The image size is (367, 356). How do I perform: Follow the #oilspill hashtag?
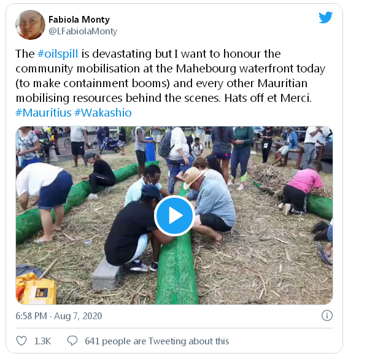(x=58, y=54)
